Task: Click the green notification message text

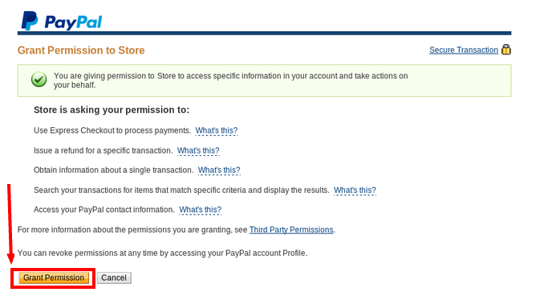Action: pyautogui.click(x=231, y=80)
